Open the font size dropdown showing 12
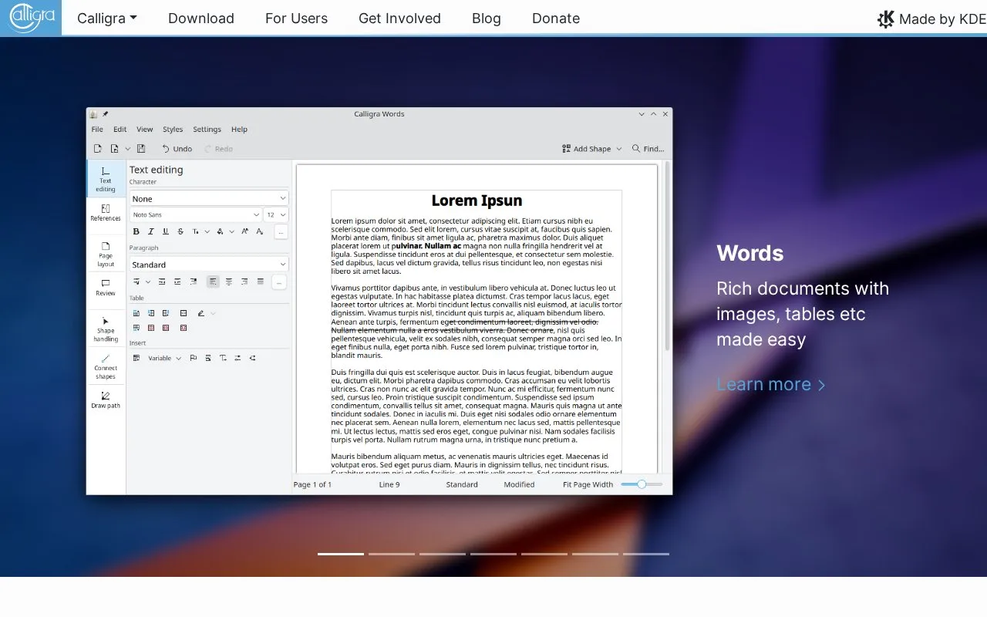The height and width of the screenshot is (617, 987). (276, 215)
